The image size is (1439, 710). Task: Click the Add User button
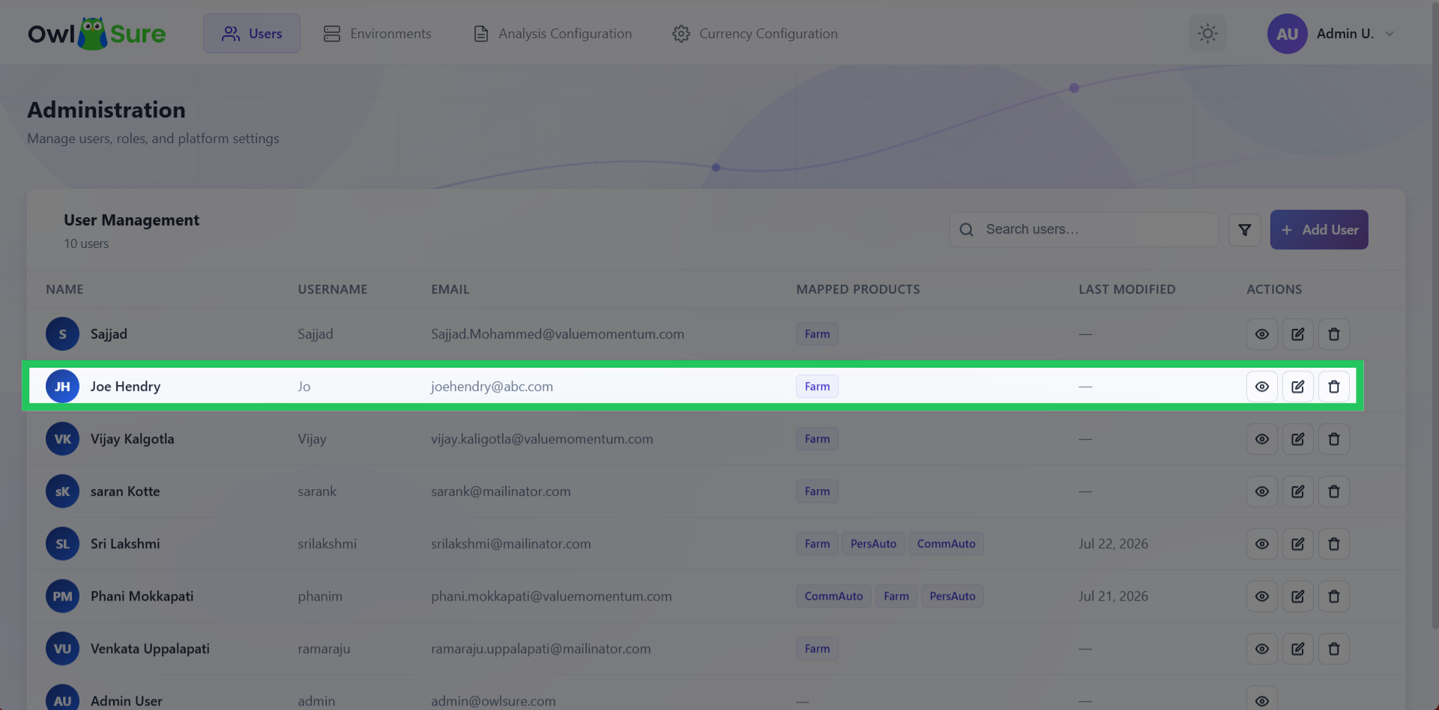click(1319, 230)
